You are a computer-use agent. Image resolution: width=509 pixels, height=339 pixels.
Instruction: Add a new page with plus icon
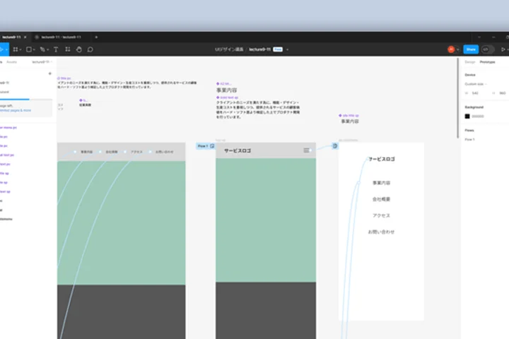coord(50,73)
